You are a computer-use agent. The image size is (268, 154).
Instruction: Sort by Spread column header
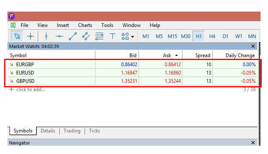point(197,55)
